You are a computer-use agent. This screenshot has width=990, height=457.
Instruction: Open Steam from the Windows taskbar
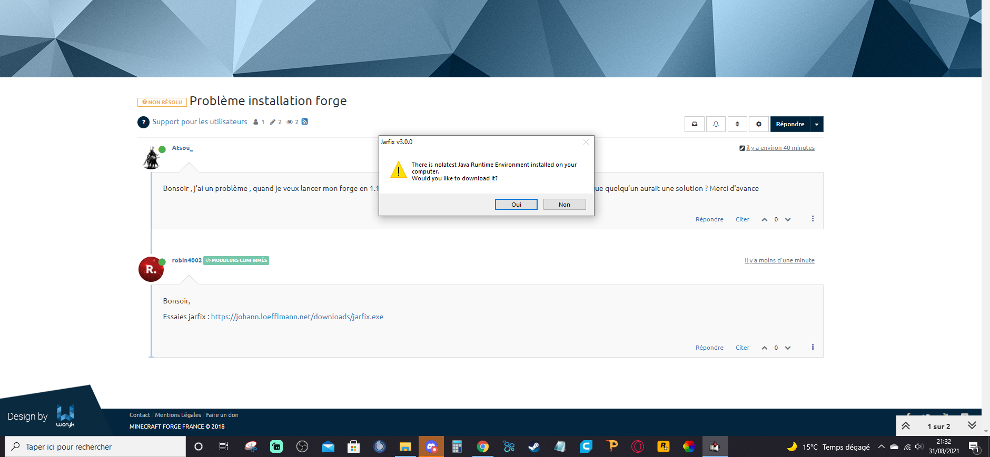pos(534,447)
